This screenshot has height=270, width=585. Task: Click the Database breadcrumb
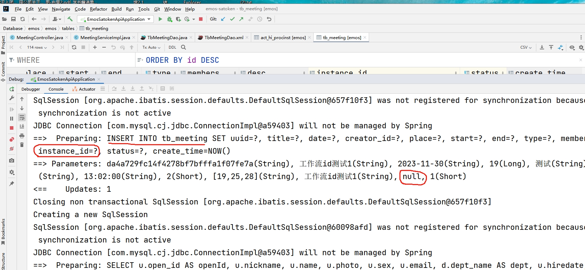(x=13, y=28)
